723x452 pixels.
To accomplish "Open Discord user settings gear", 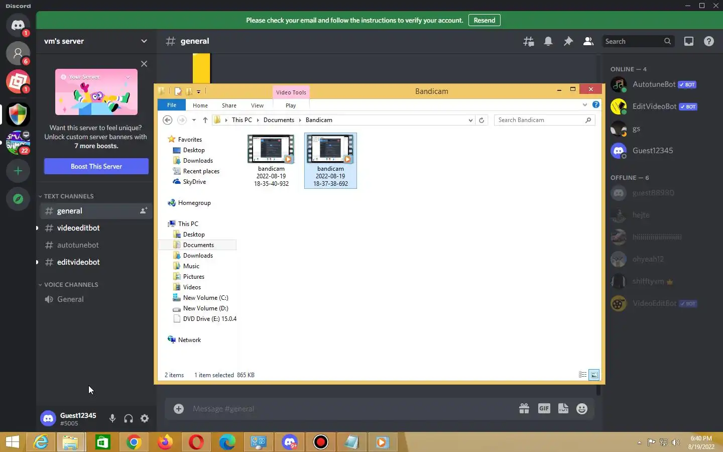I will [145, 418].
